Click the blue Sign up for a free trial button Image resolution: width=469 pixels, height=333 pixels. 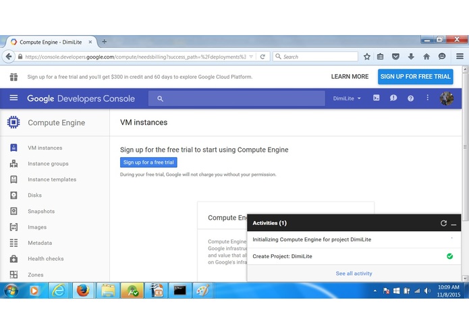click(x=148, y=162)
